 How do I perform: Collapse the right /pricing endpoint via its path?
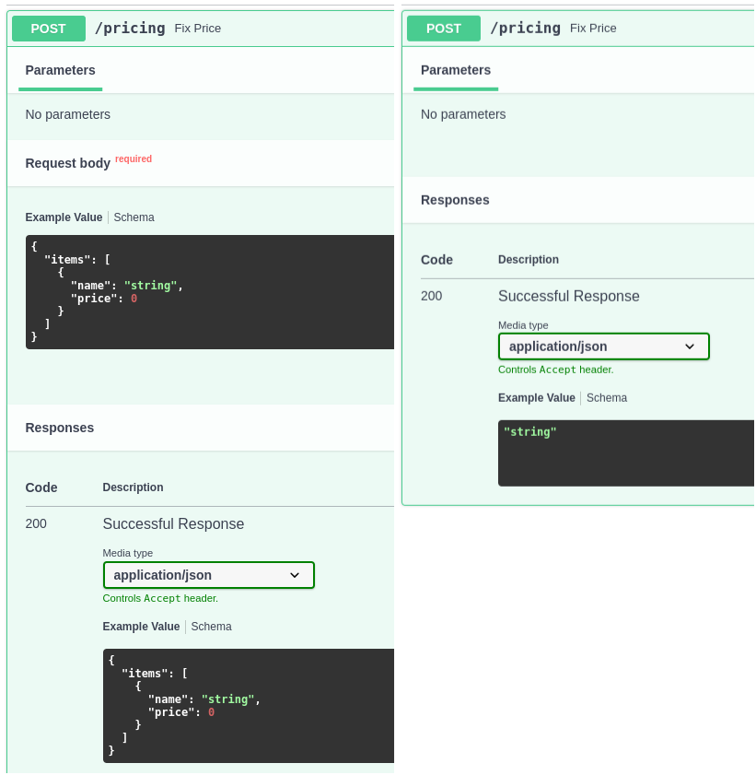click(x=525, y=29)
